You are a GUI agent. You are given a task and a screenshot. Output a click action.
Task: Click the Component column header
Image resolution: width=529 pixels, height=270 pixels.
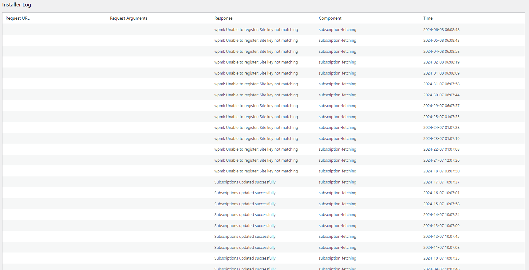click(x=330, y=18)
